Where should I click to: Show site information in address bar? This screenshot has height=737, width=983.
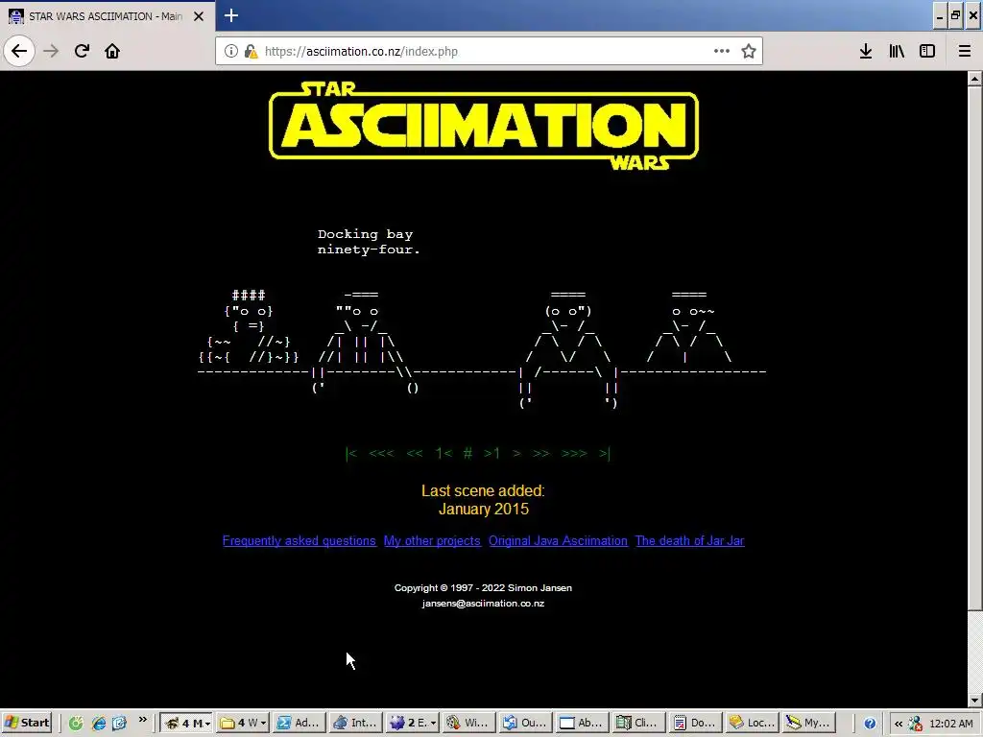[231, 51]
